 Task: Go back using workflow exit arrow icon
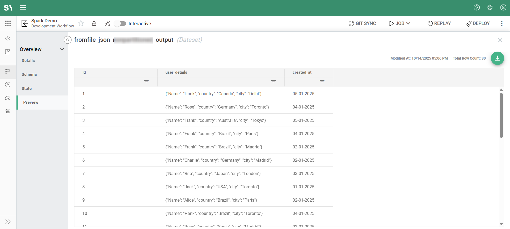click(x=24, y=23)
